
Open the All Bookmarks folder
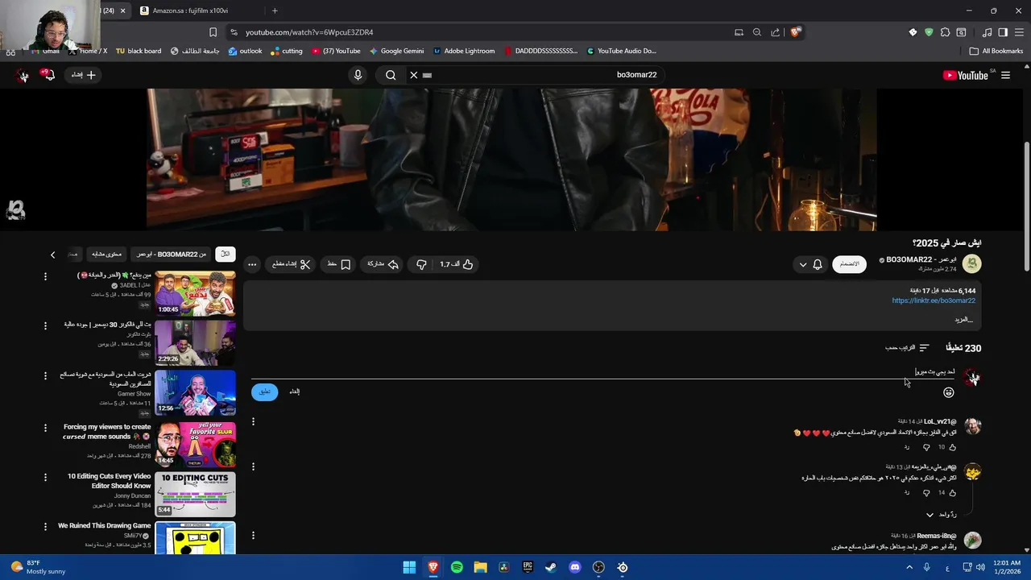pyautogui.click(x=996, y=51)
